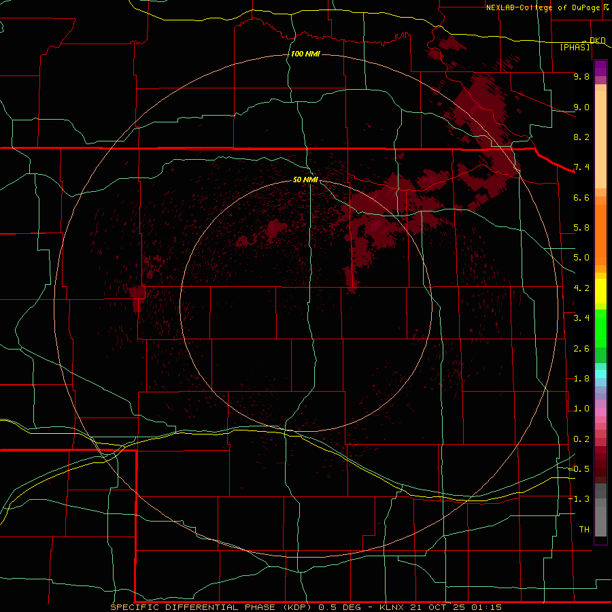Click the NEXLAB-College of DuPage label

click(x=543, y=7)
